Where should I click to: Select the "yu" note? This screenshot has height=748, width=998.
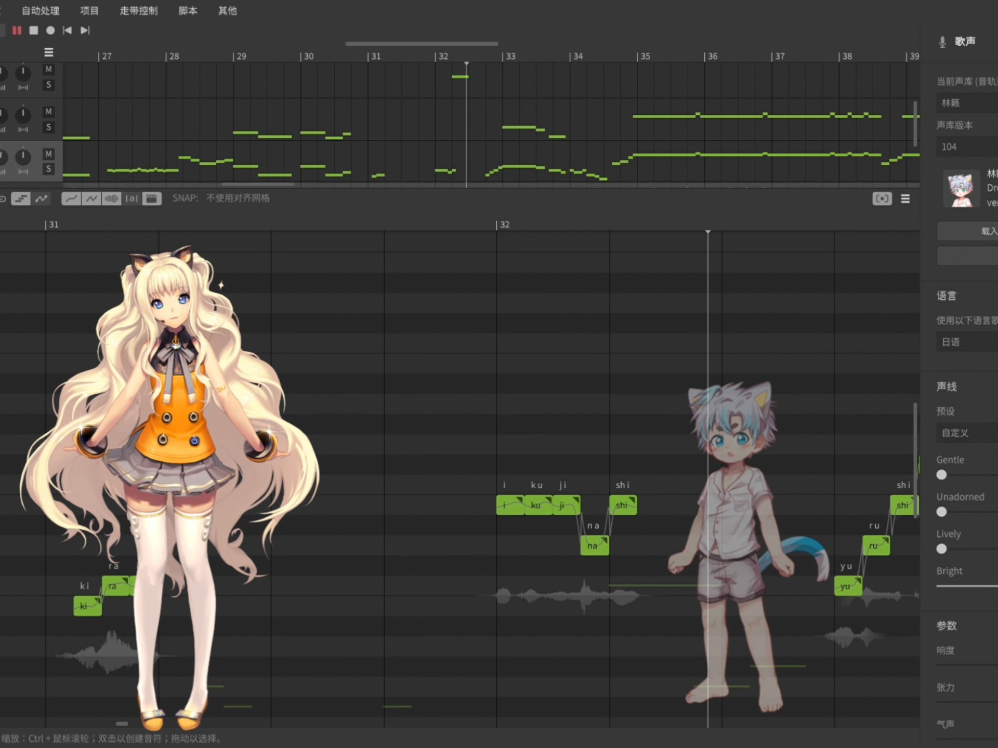tap(848, 586)
